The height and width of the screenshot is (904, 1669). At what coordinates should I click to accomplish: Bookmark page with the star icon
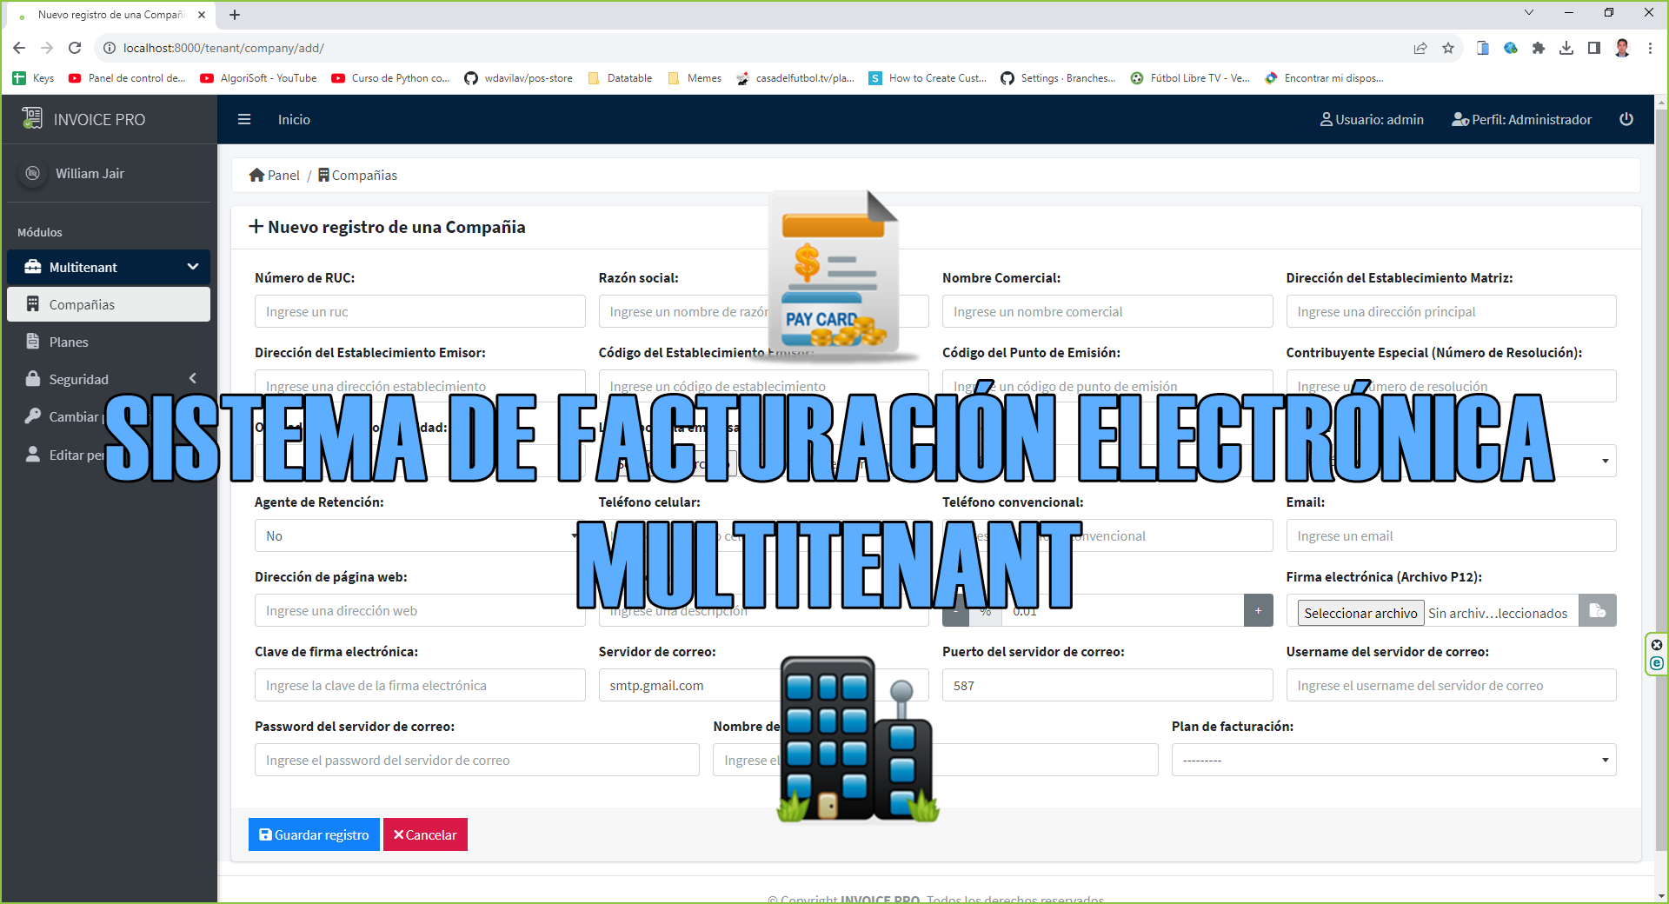(x=1448, y=49)
